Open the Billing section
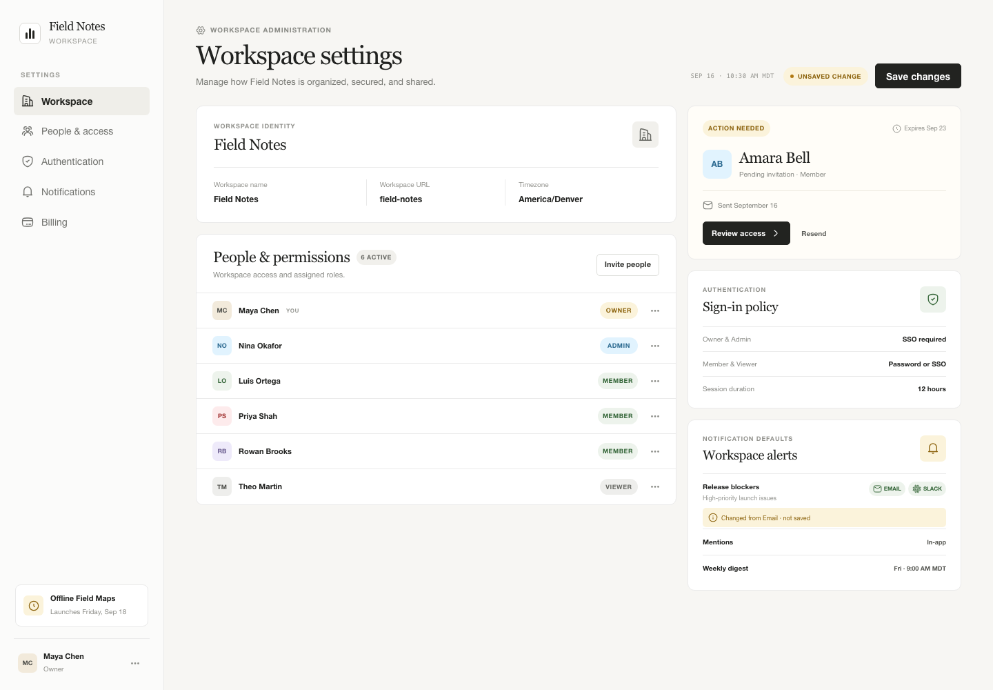Screen dimensions: 993x690 81,222
